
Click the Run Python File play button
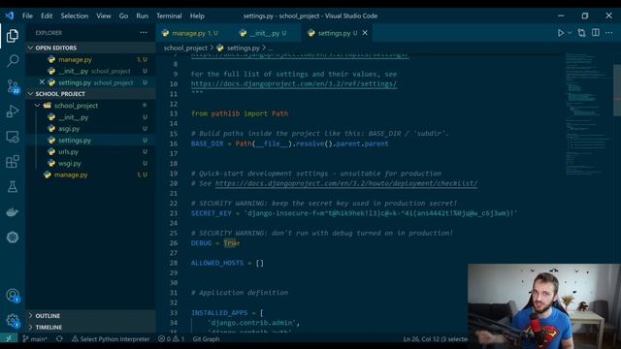561,33
